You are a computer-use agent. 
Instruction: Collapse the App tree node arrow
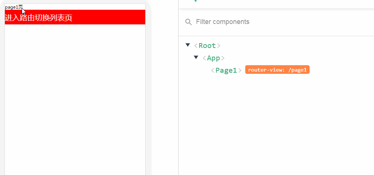[x=196, y=57]
